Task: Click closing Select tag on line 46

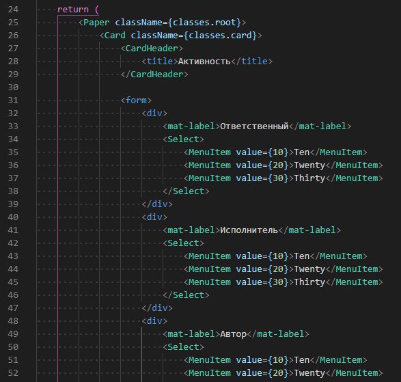Action: 186,295
